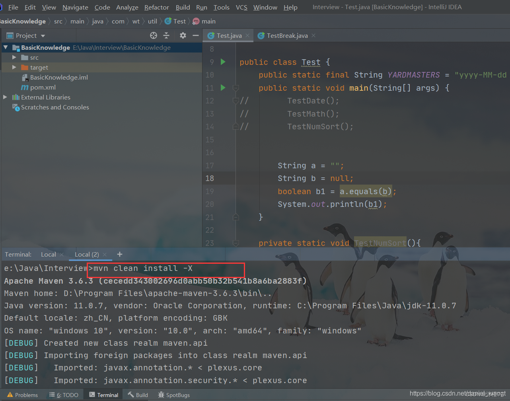
Task: Open the Refactor menu
Action: pos(157,7)
